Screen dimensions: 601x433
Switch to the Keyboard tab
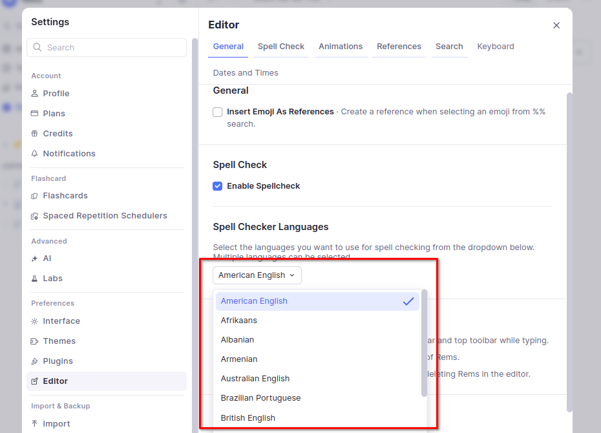[x=496, y=47]
